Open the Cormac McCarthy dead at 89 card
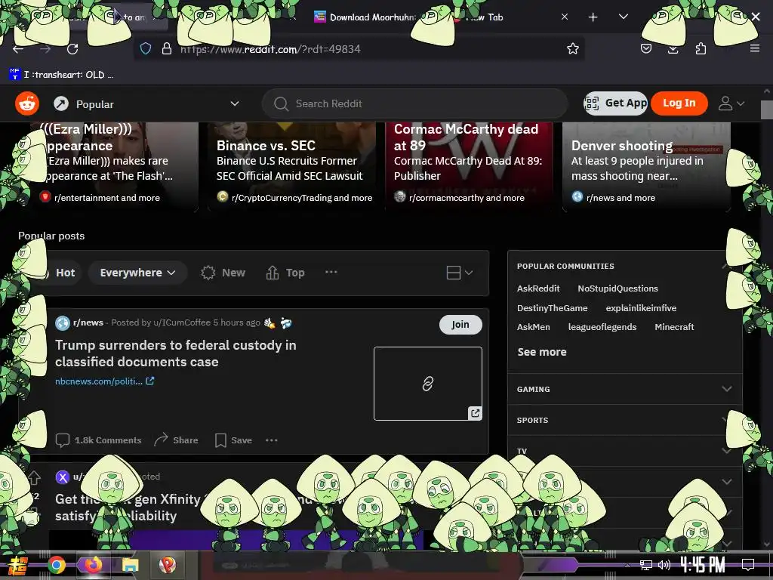The height and width of the screenshot is (580, 773). tap(470, 167)
